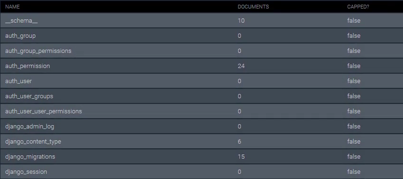
Task: Open the django_content_type collection
Action: click(33, 142)
